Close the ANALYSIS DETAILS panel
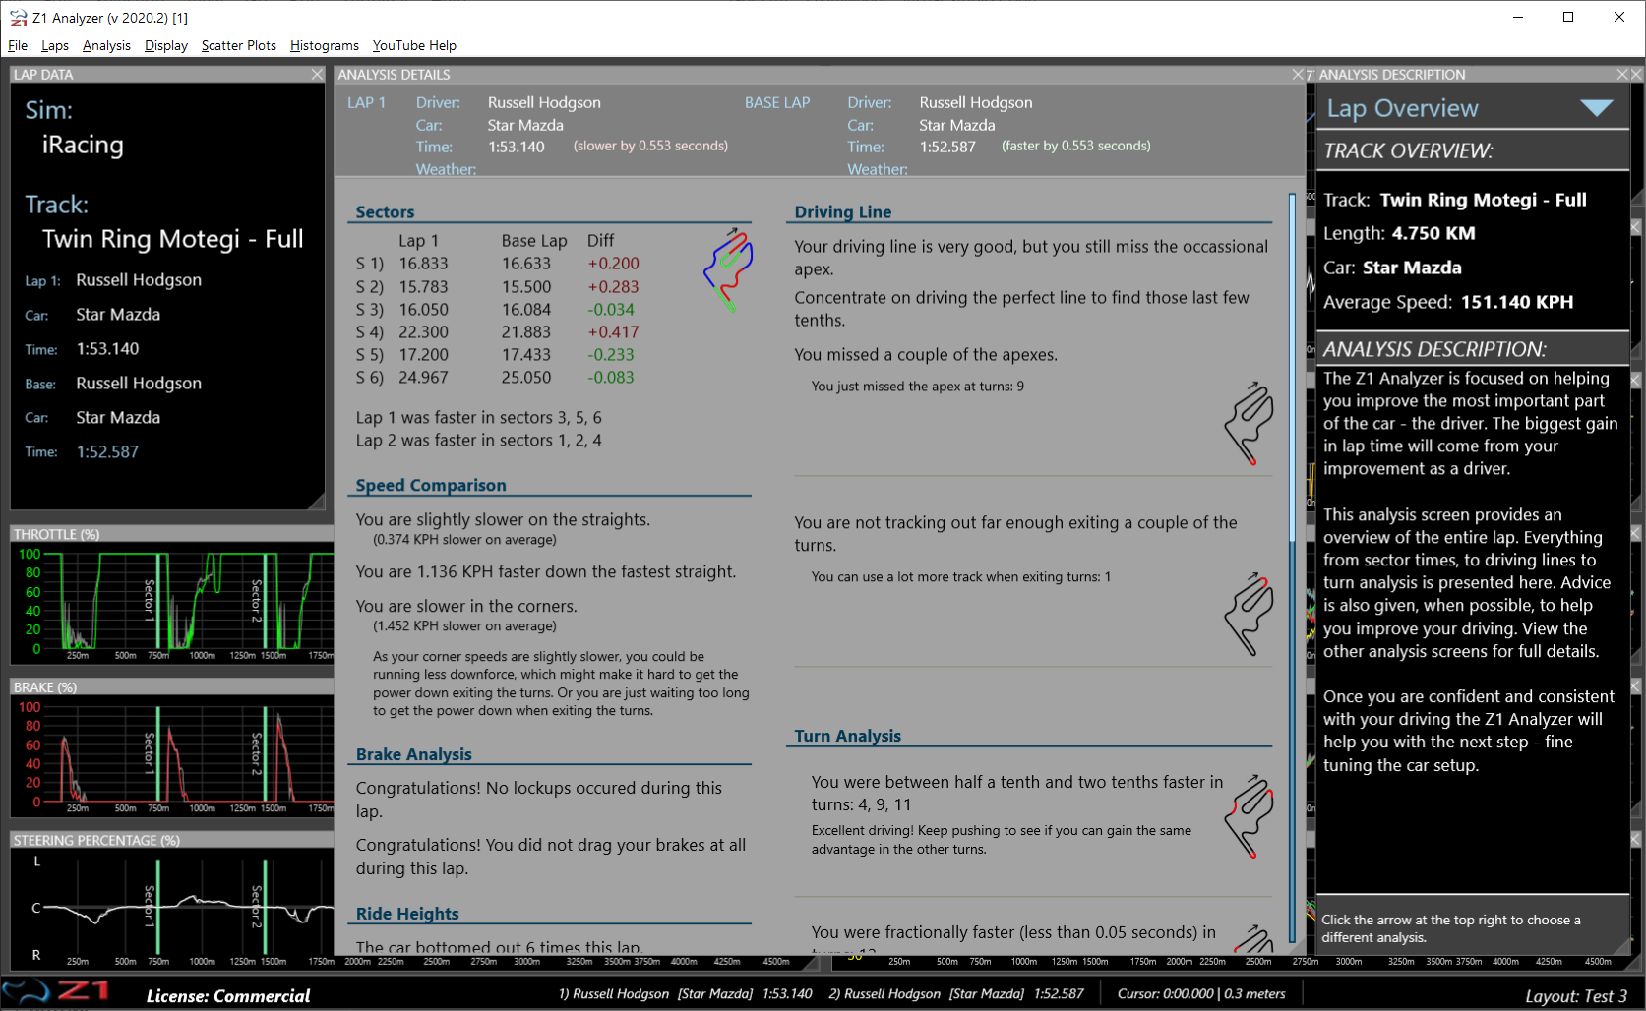The image size is (1646, 1011). click(x=1298, y=74)
